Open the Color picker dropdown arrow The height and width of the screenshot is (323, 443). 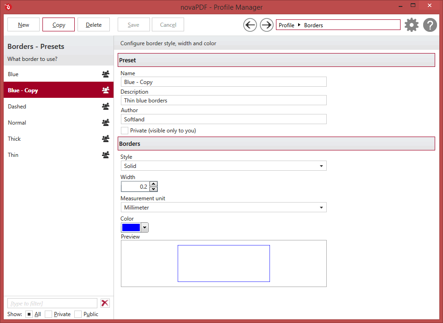[x=144, y=227]
